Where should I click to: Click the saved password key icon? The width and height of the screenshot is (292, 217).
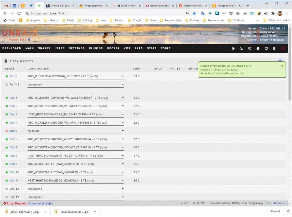[187, 13]
